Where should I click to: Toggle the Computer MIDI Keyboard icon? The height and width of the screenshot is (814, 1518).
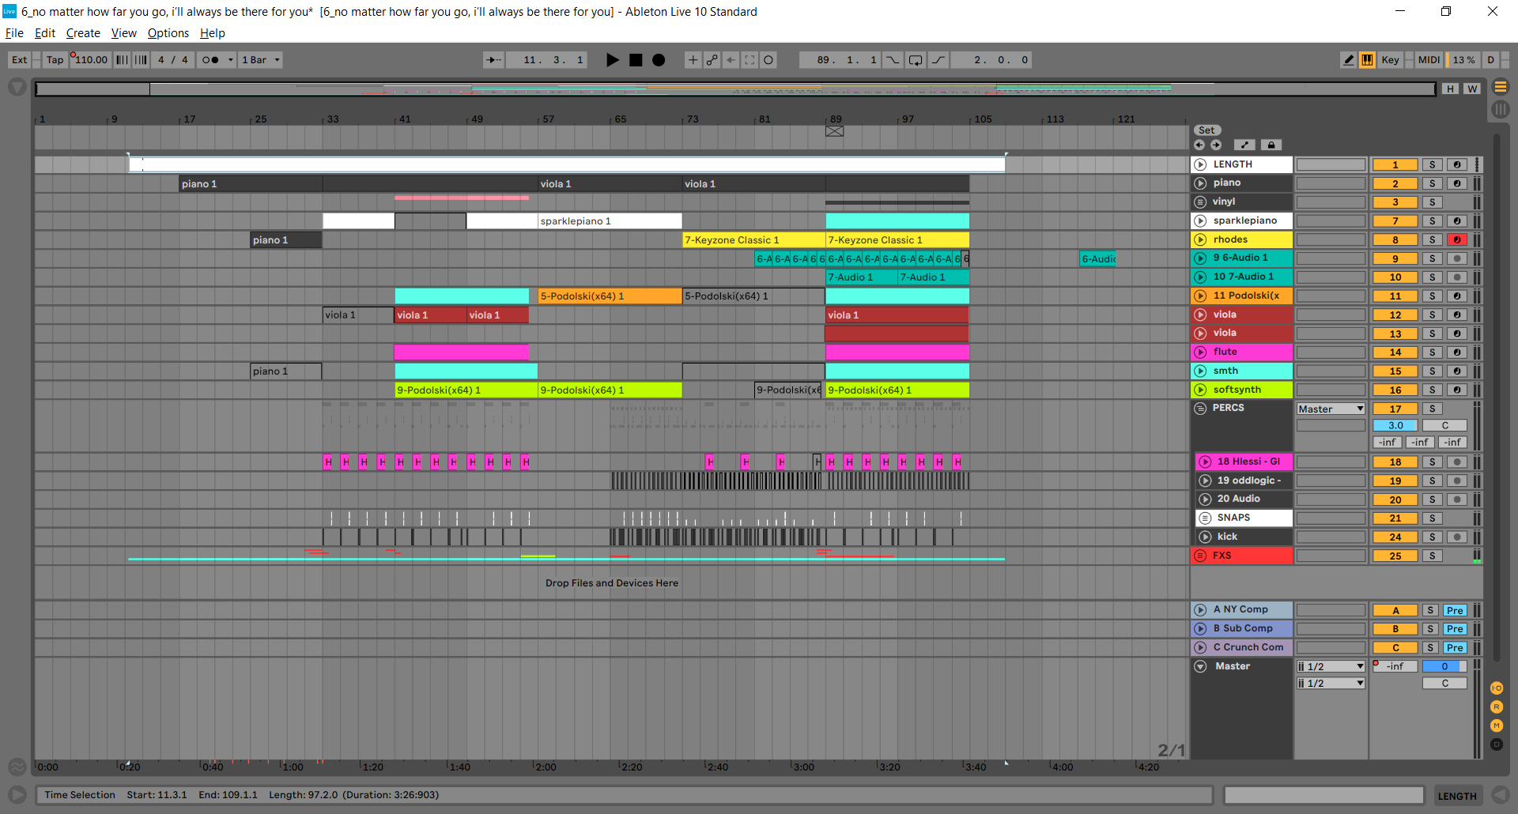click(x=1367, y=60)
